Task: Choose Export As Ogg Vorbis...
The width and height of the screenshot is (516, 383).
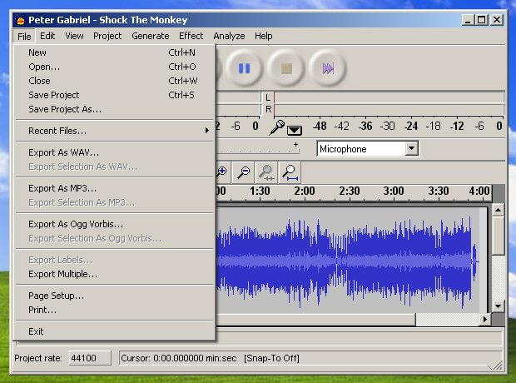Action: pyautogui.click(x=115, y=224)
